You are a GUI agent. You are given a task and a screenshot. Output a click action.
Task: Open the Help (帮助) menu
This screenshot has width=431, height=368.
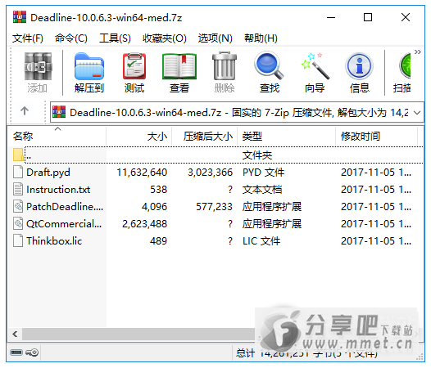click(x=261, y=38)
